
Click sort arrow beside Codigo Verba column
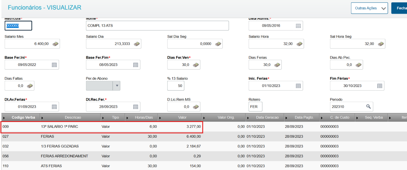click(4, 118)
